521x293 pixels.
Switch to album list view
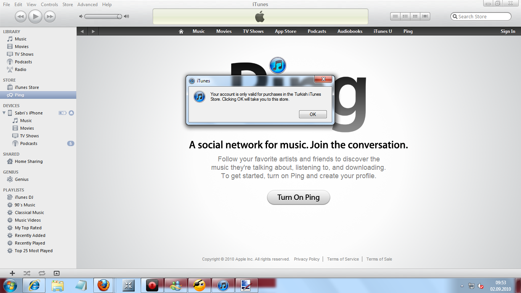point(405,16)
